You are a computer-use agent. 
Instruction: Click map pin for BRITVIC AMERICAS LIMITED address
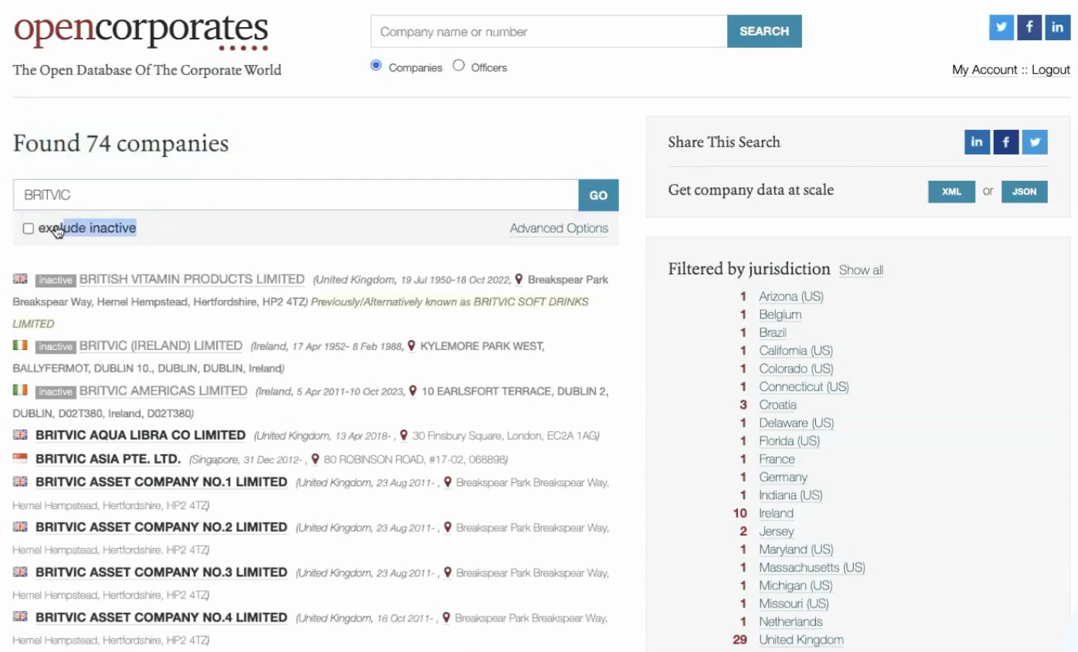(x=413, y=391)
